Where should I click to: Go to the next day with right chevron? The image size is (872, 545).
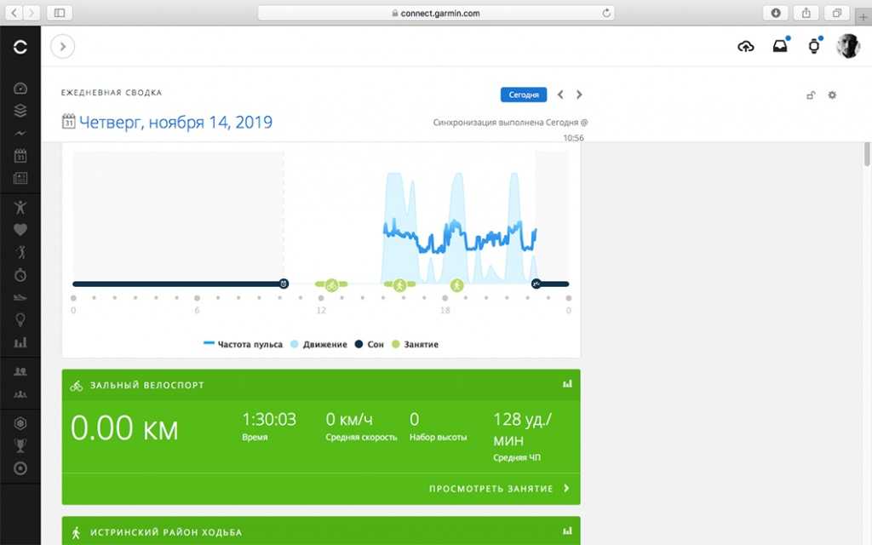pos(580,95)
